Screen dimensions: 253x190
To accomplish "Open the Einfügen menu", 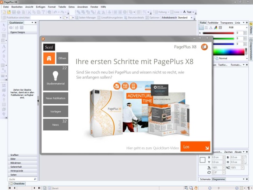I will (40, 7).
